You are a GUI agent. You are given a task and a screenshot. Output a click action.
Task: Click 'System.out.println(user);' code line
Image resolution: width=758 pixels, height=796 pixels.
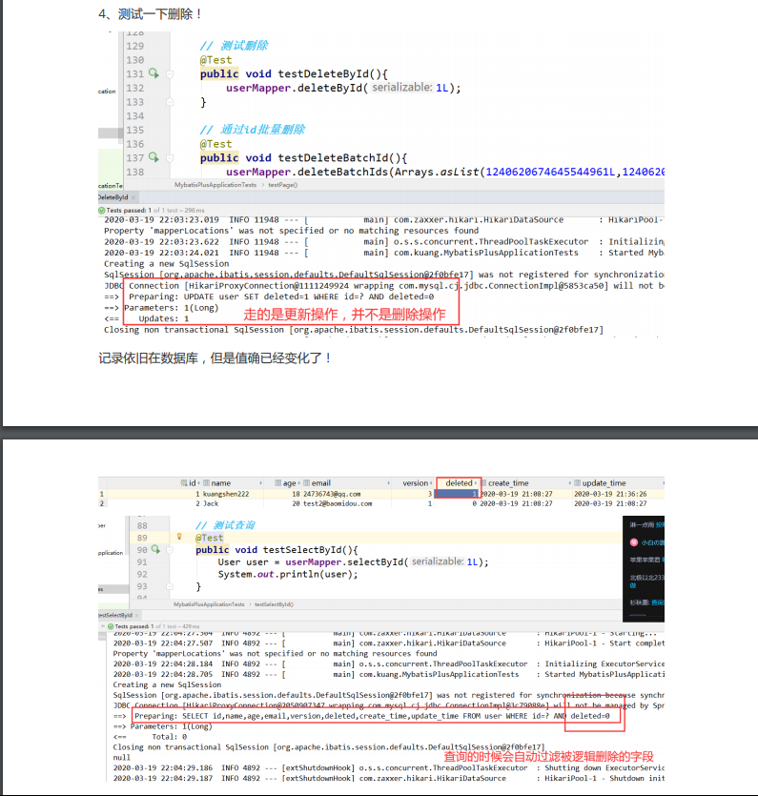[288, 574]
